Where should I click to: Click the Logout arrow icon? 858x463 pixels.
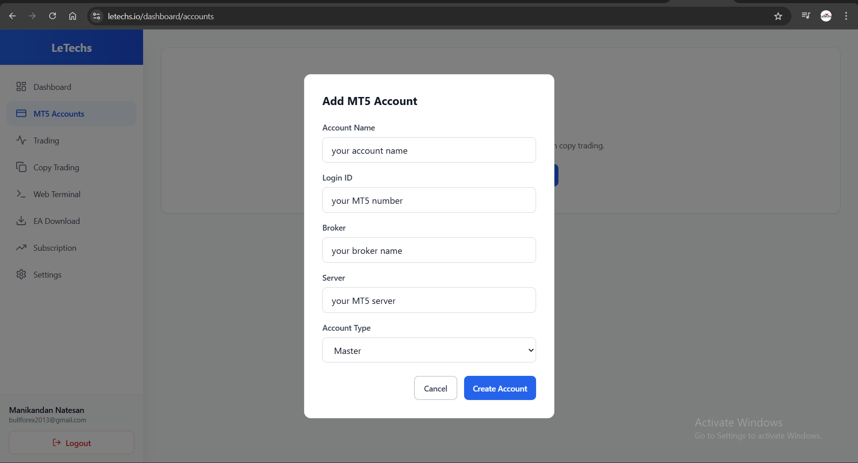(57, 442)
